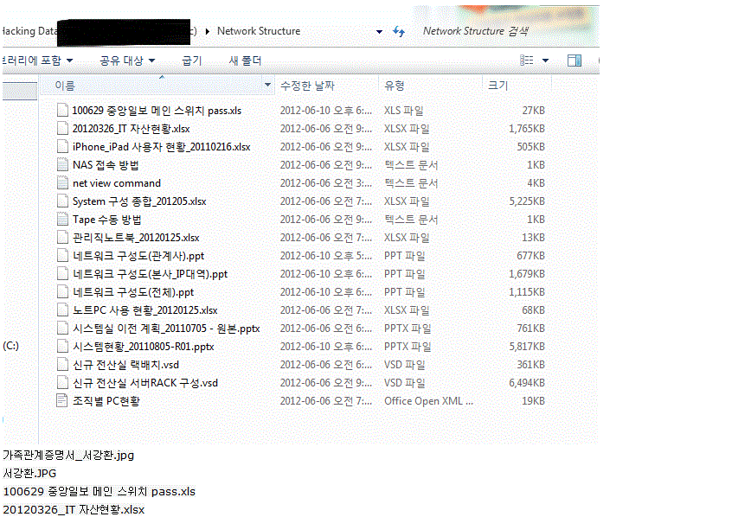Click text document icon of NAS 접속 방법
The height and width of the screenshot is (517, 751).
pos(62,164)
